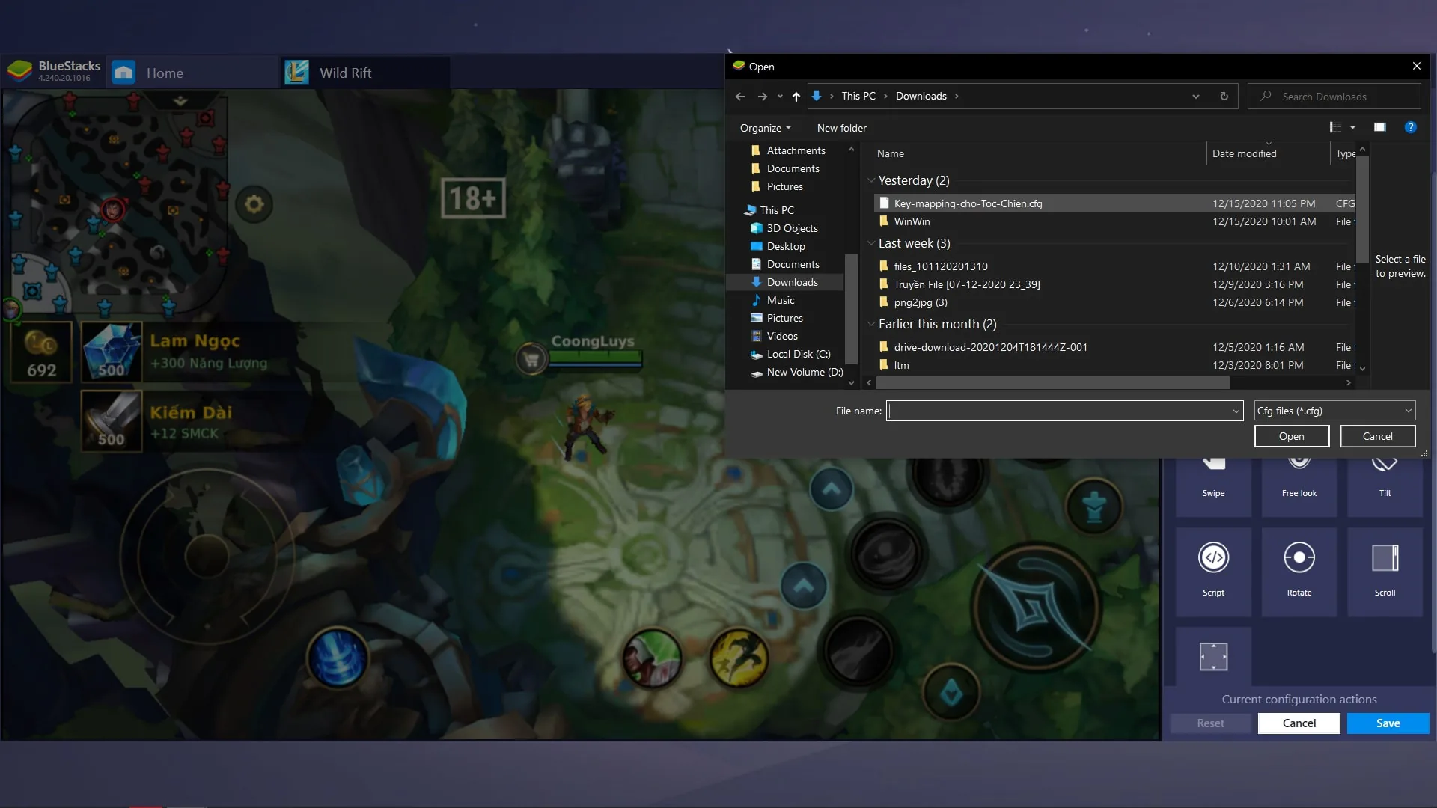Screen dimensions: 1437x808
Task: Tap the upper skill level-up arrow
Action: 831,489
